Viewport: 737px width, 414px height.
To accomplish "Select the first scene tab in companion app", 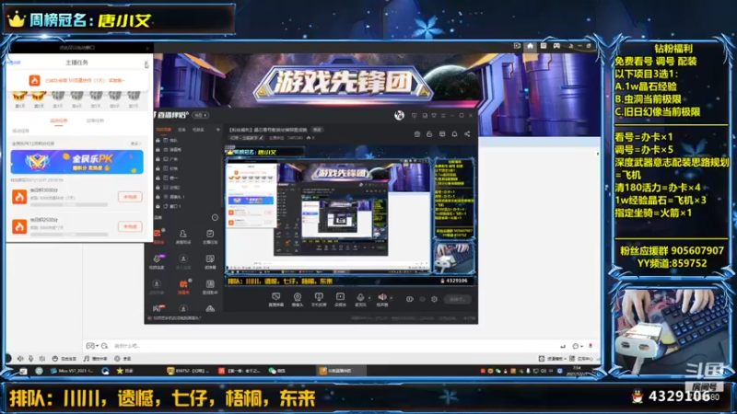I will click(164, 130).
